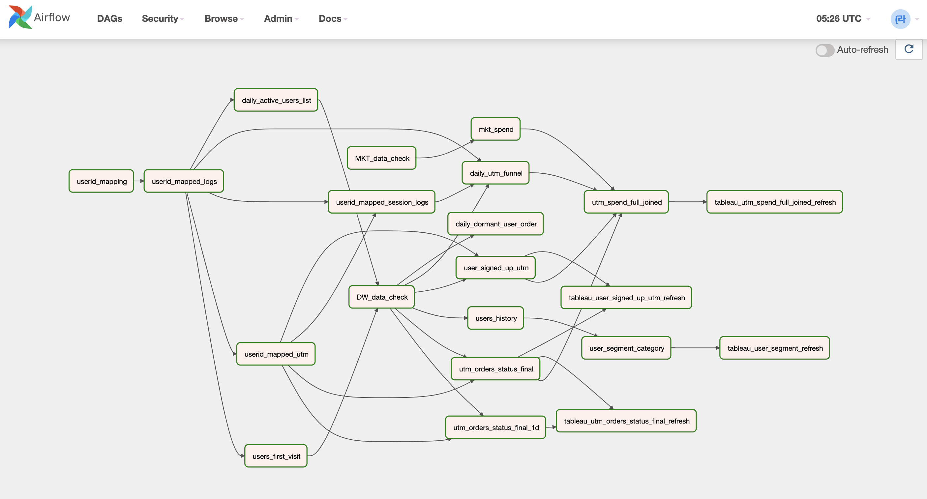Select the users_first_visit task node

(276, 456)
